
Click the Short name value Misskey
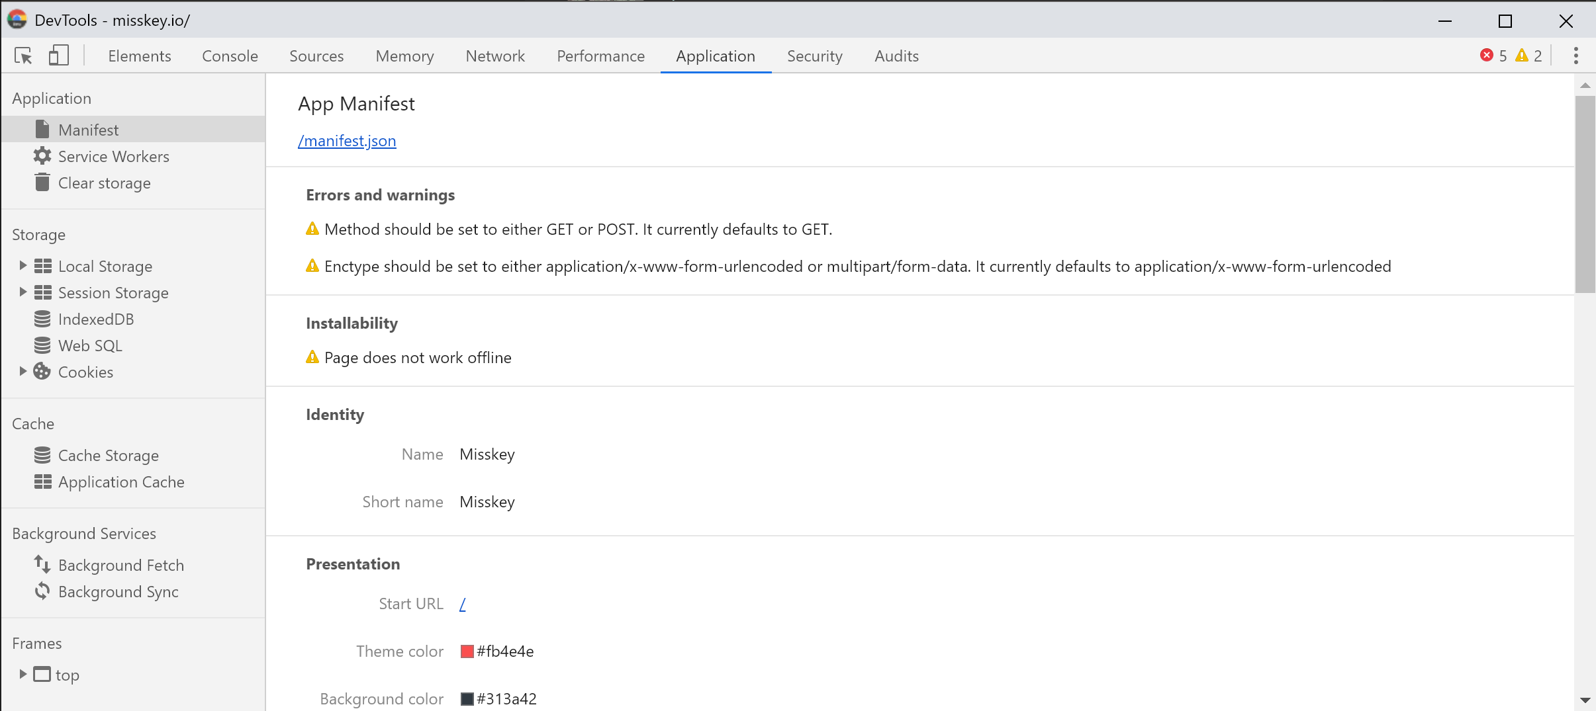coord(487,502)
